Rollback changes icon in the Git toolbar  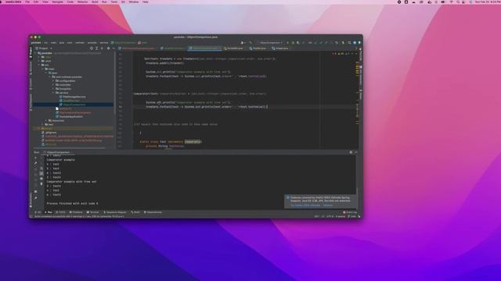click(x=337, y=43)
